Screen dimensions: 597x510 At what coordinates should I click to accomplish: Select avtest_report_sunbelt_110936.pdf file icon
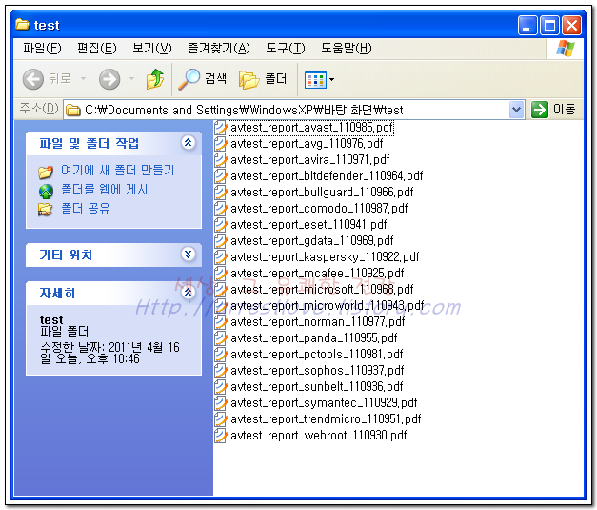click(220, 387)
